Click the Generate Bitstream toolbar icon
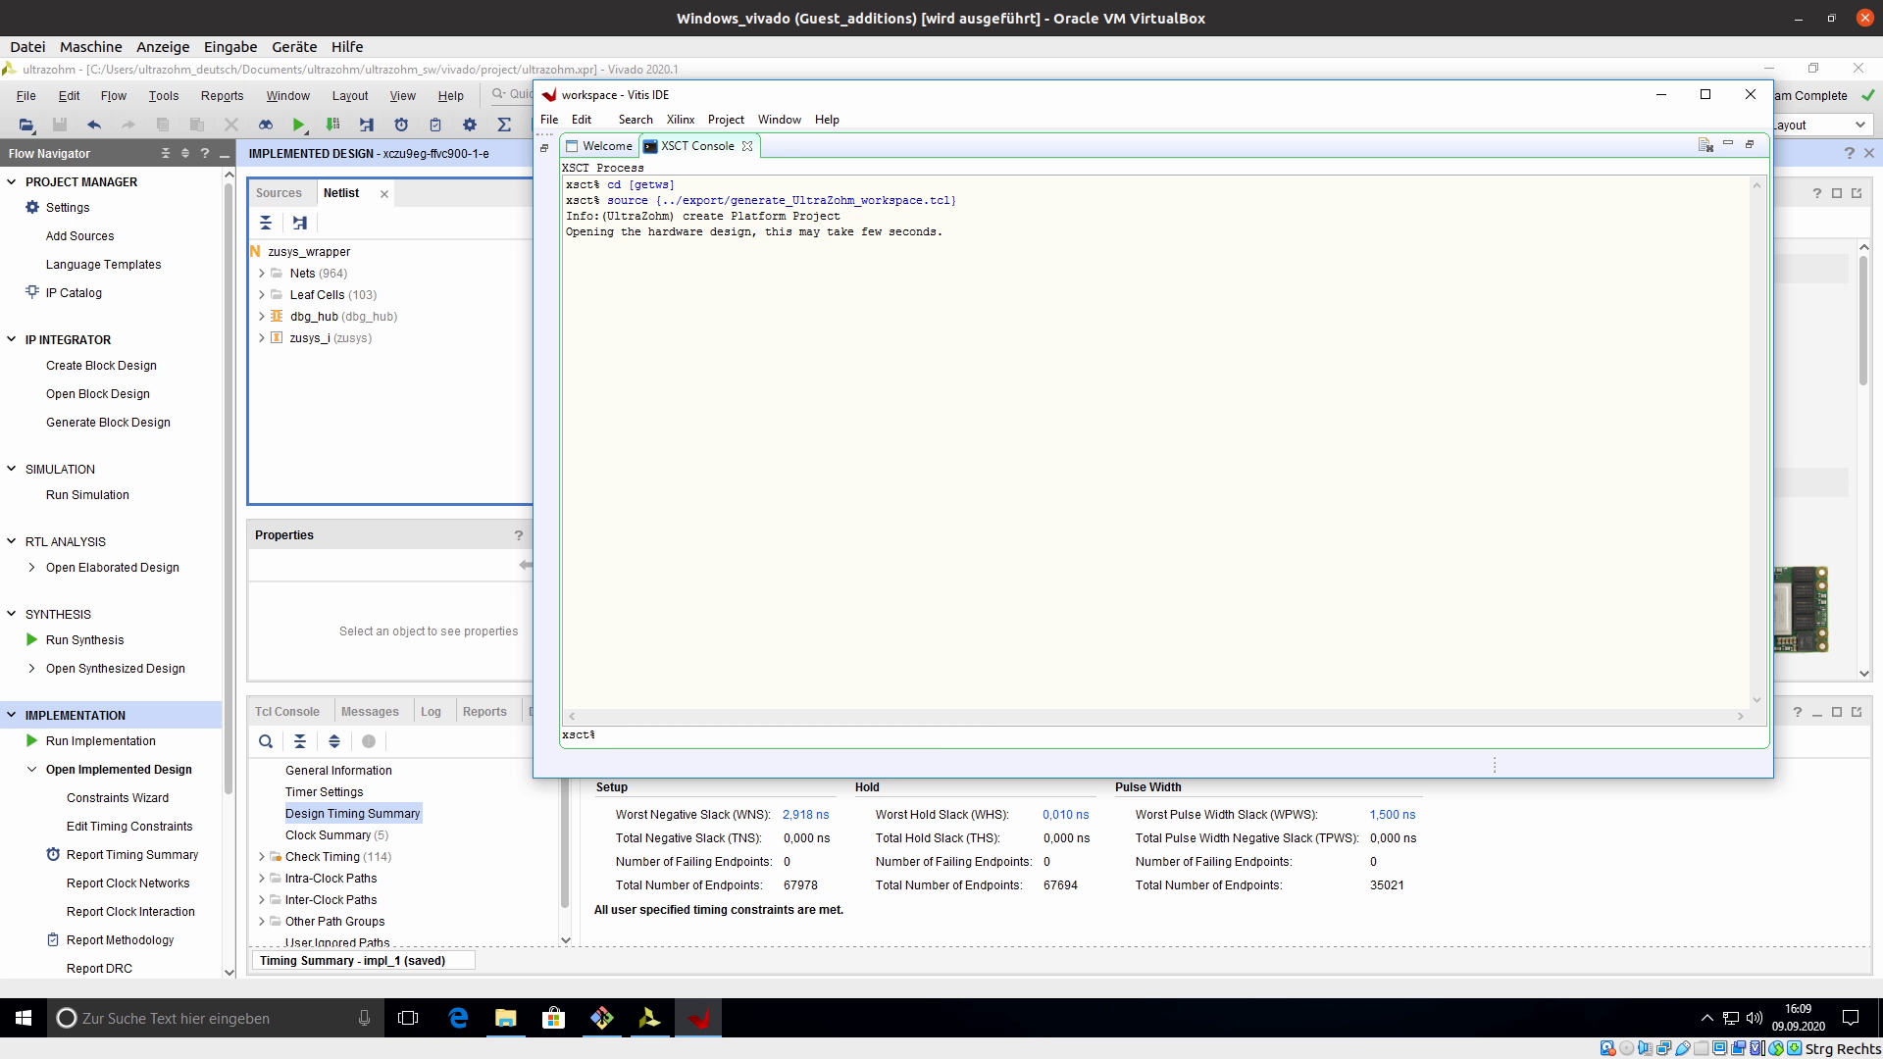This screenshot has height=1059, width=1883. tap(332, 125)
